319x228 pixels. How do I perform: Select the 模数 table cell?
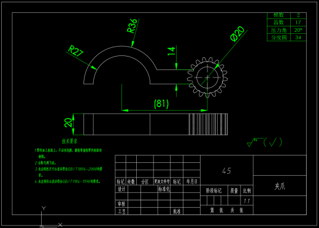click(279, 15)
